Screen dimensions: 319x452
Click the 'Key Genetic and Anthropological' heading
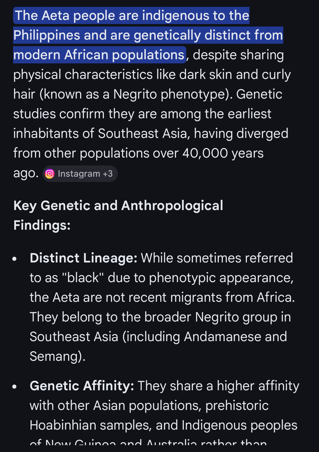[118, 206]
